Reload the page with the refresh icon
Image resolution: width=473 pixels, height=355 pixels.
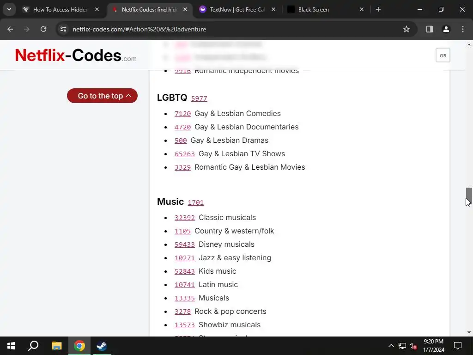coord(43,29)
